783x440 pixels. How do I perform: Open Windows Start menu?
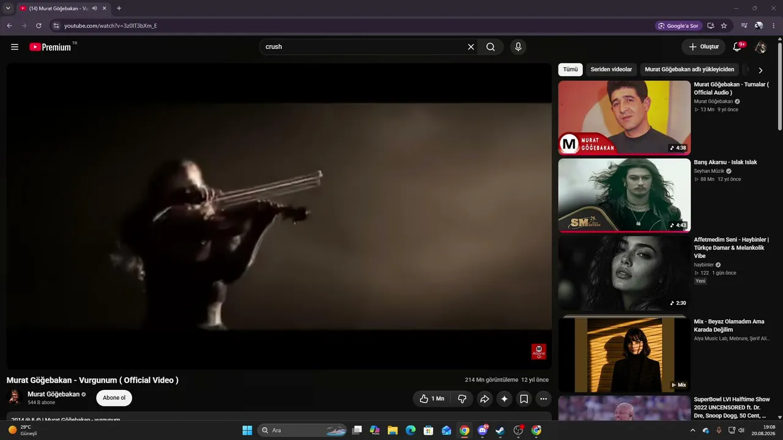click(x=247, y=430)
